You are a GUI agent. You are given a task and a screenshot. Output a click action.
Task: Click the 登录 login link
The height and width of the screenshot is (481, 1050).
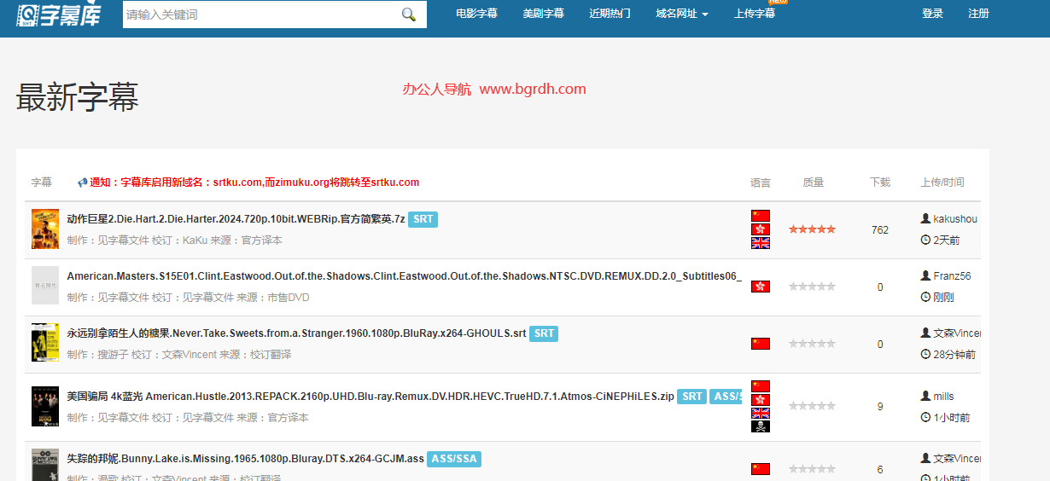(x=933, y=14)
